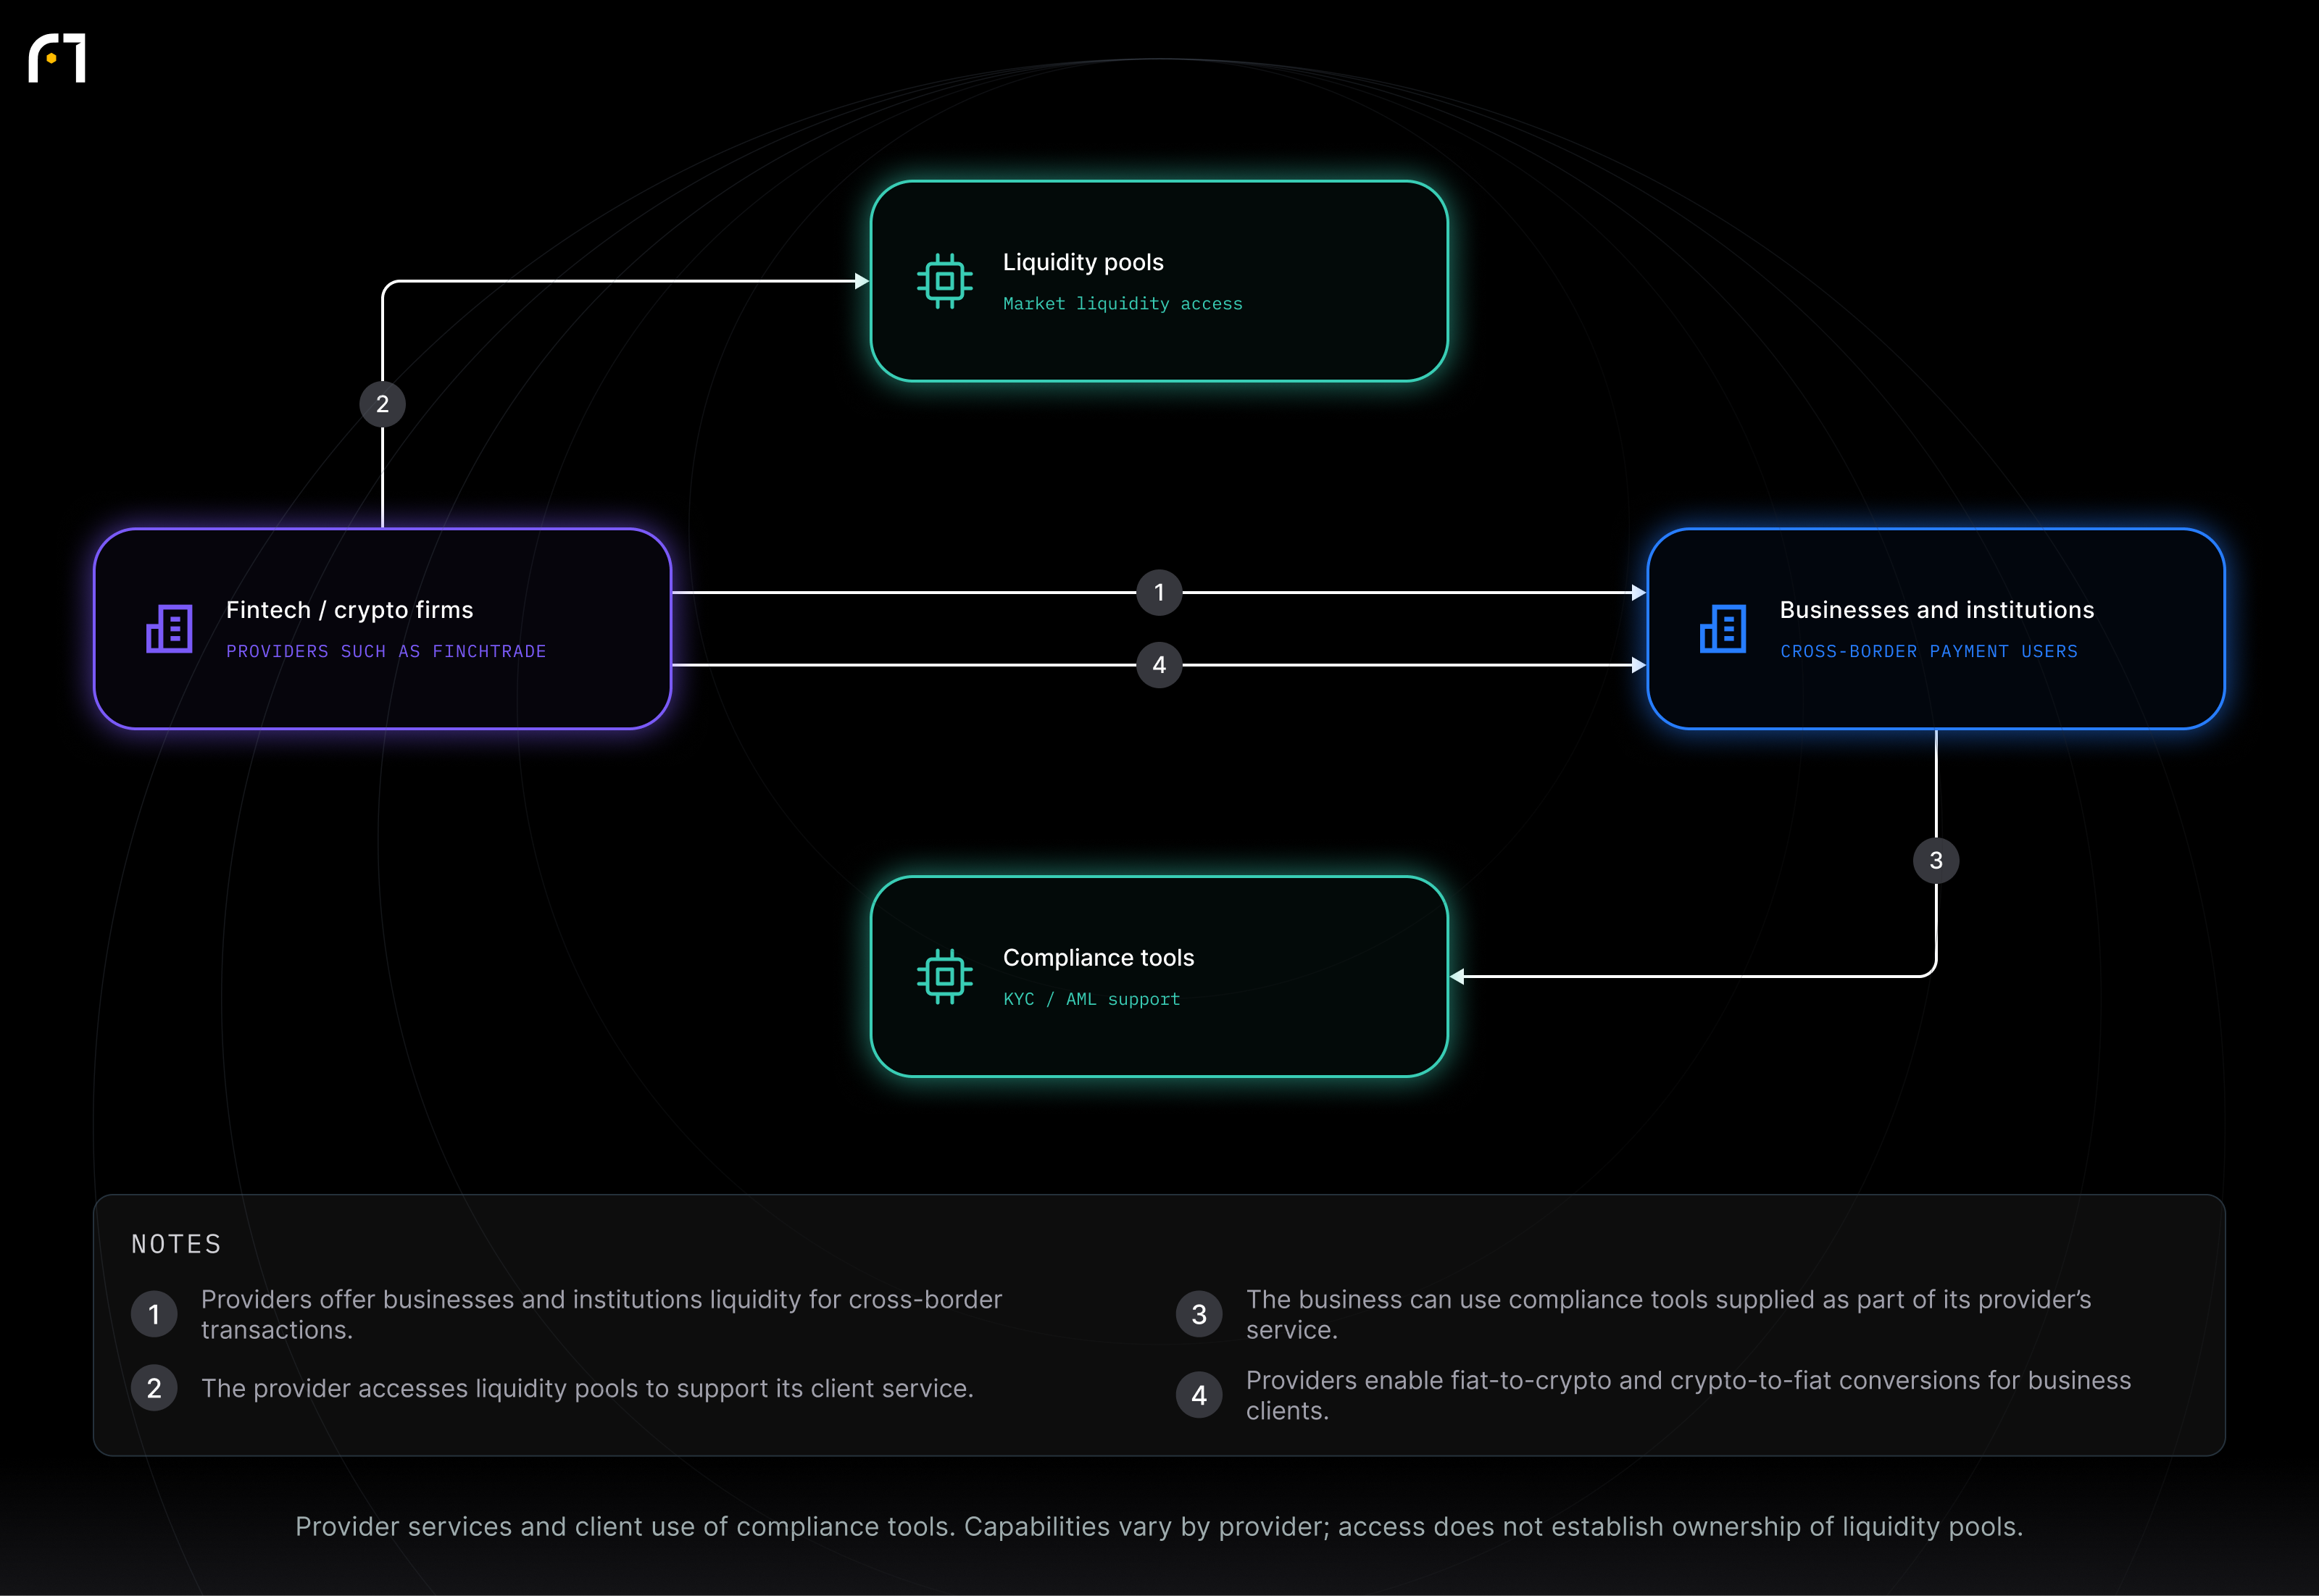Click the number 1 badge in the Notes list
2319x1596 pixels.
pos(154,1314)
